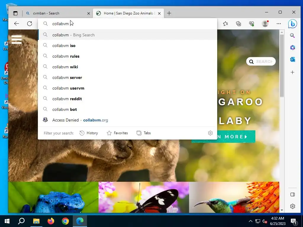Switch to the cvmban - Search tab

pos(58,13)
